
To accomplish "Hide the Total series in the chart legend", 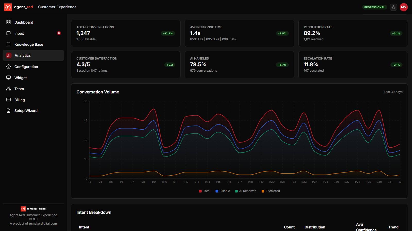I will [x=204, y=191].
